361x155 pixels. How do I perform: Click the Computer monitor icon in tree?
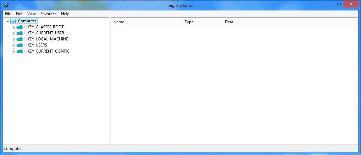(13, 21)
